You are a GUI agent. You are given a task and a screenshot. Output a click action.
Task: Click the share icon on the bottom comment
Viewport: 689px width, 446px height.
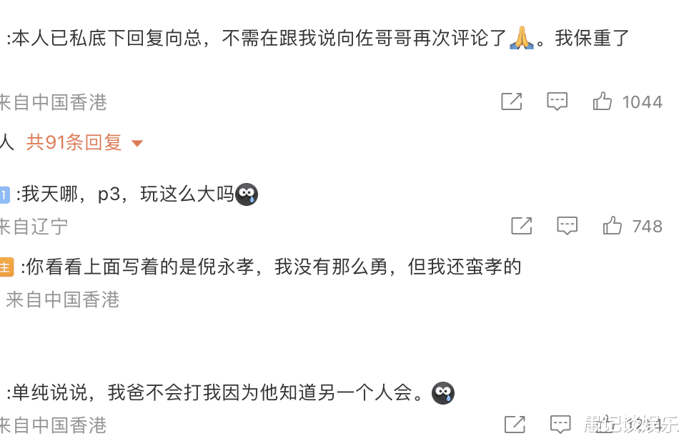click(x=514, y=424)
